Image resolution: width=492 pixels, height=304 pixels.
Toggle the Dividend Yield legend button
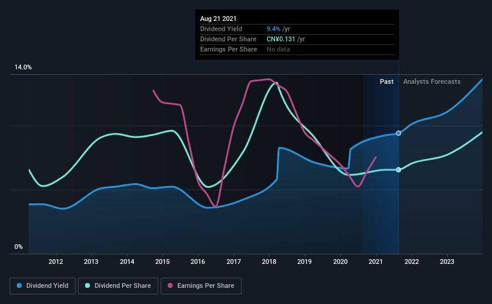[43, 286]
